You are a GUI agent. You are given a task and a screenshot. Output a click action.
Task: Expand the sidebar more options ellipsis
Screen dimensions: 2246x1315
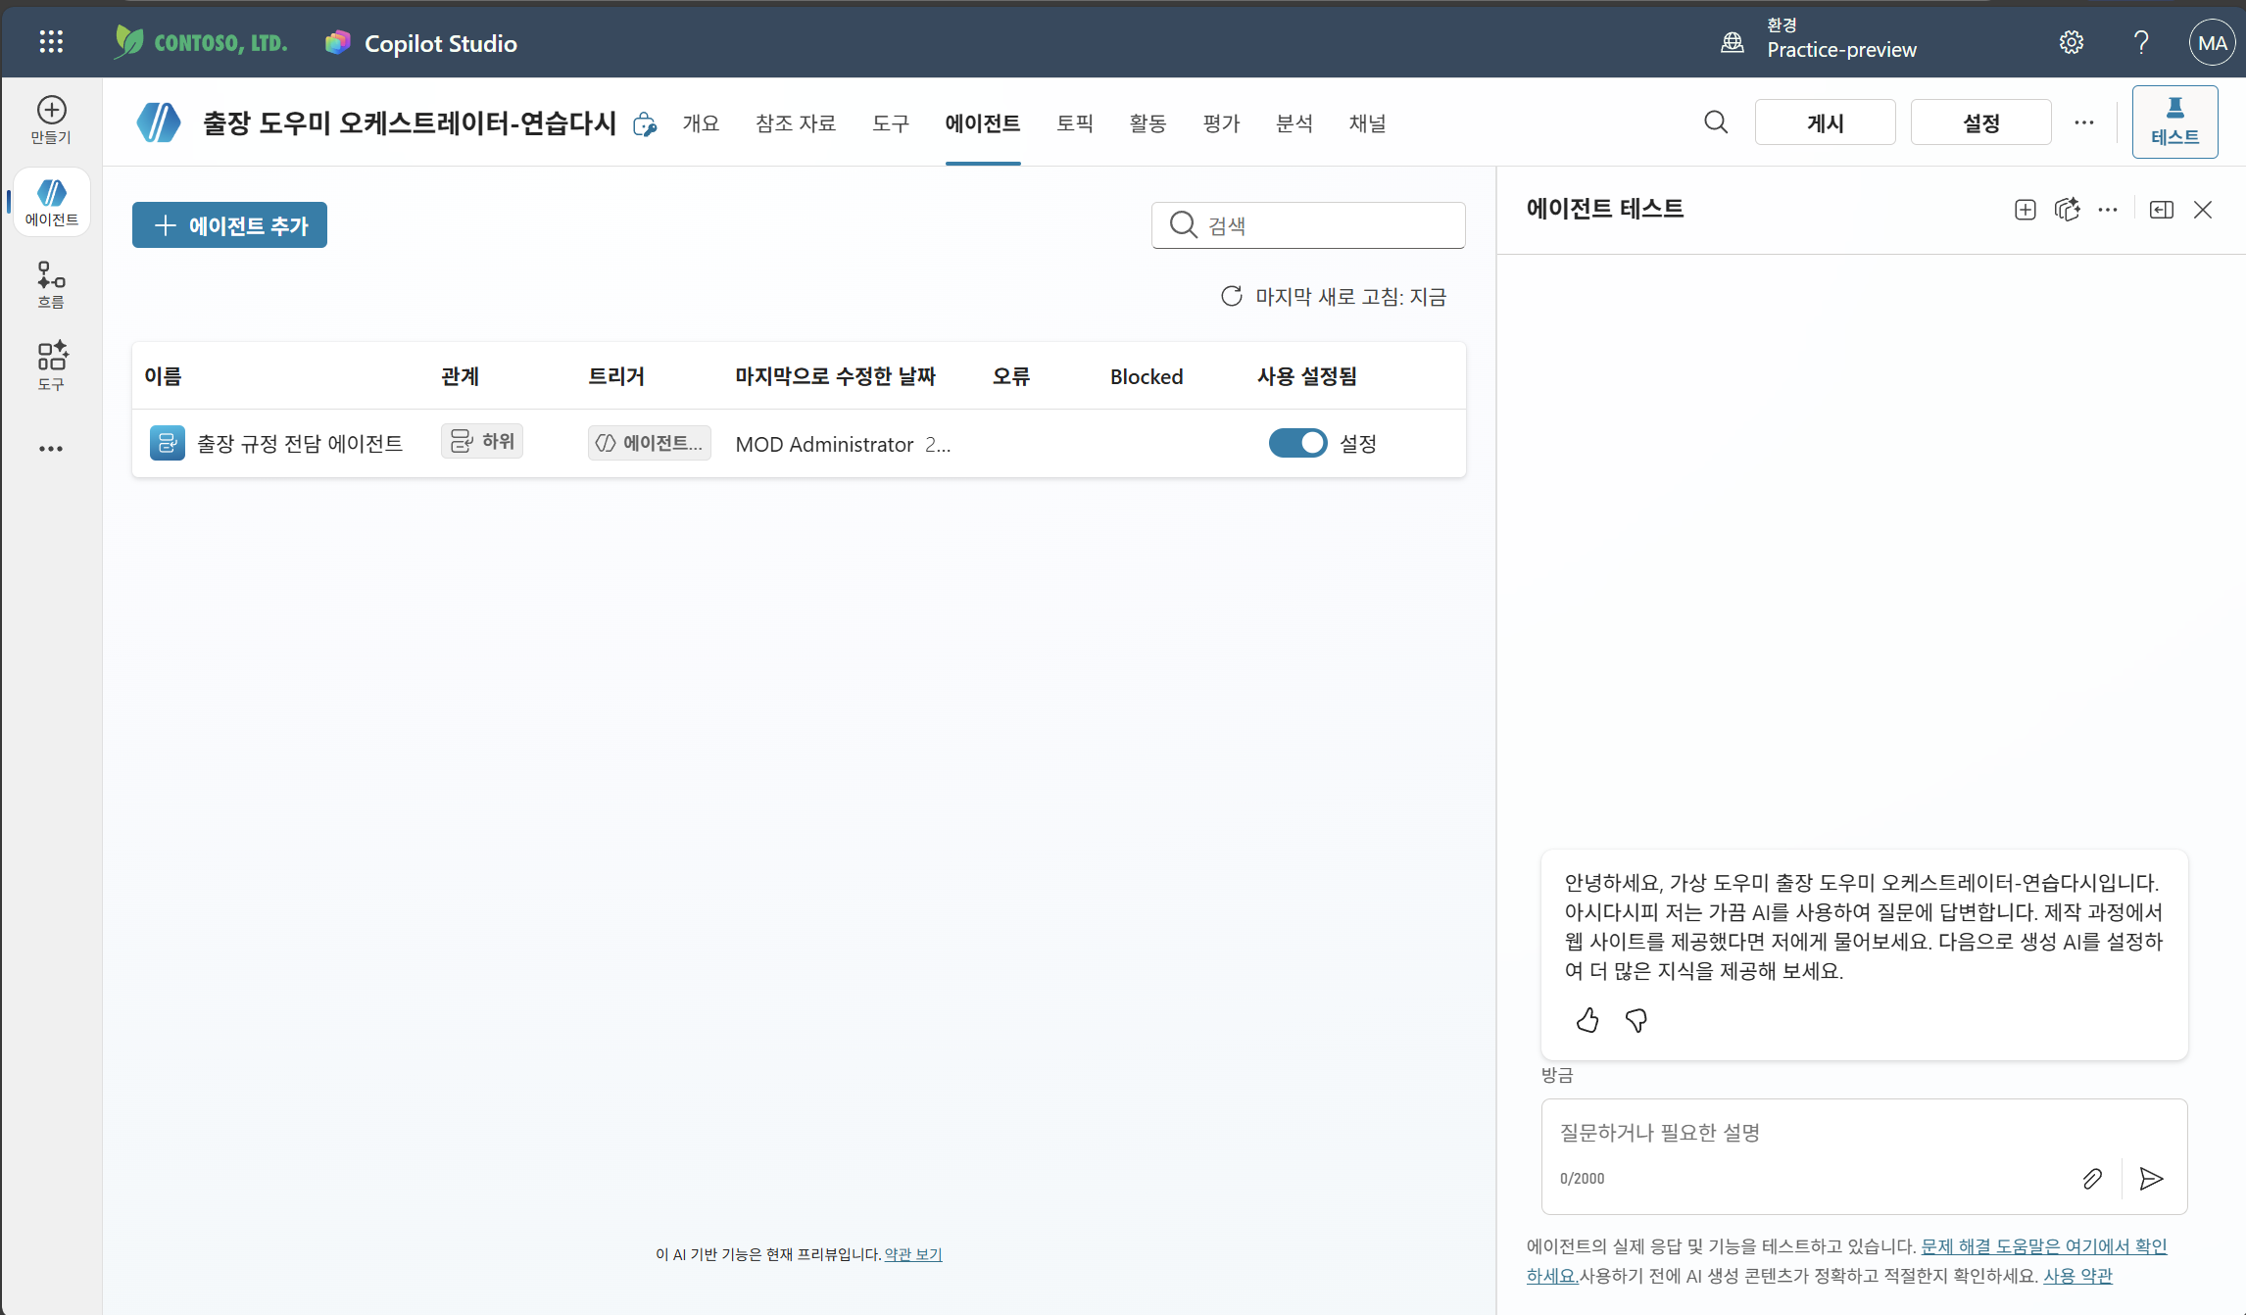pos(51,449)
